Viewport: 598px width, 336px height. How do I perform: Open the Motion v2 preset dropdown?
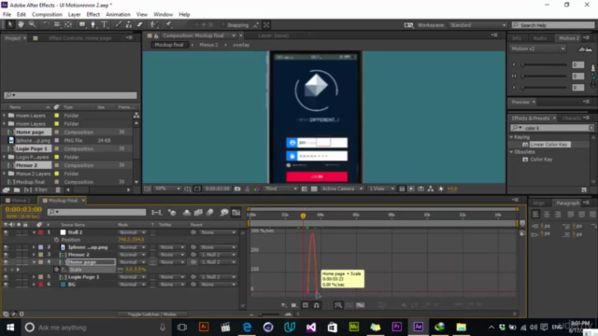point(538,49)
